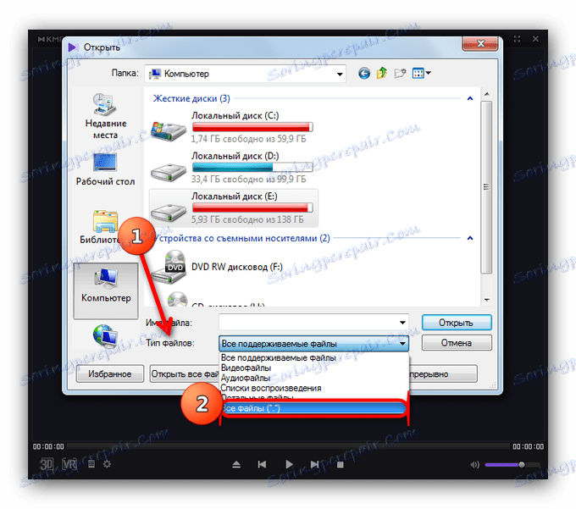
Task: Click scrollbar down arrow in file list
Action: tap(487, 301)
